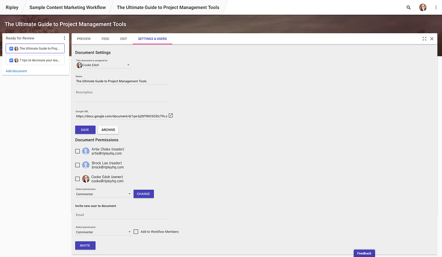
Task: Click the Save button
Action: [x=85, y=130]
